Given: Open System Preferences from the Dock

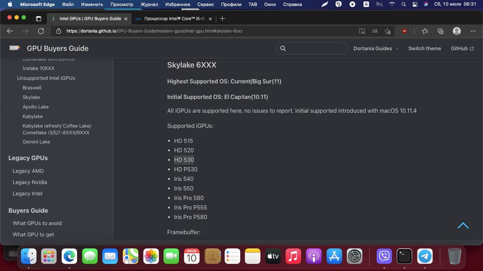Looking at the screenshot, I should click(x=355, y=256).
